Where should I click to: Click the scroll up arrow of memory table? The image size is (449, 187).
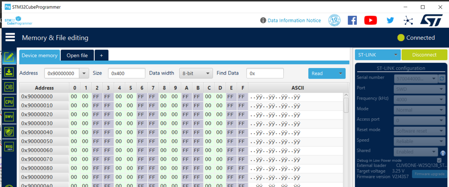[x=346, y=95]
